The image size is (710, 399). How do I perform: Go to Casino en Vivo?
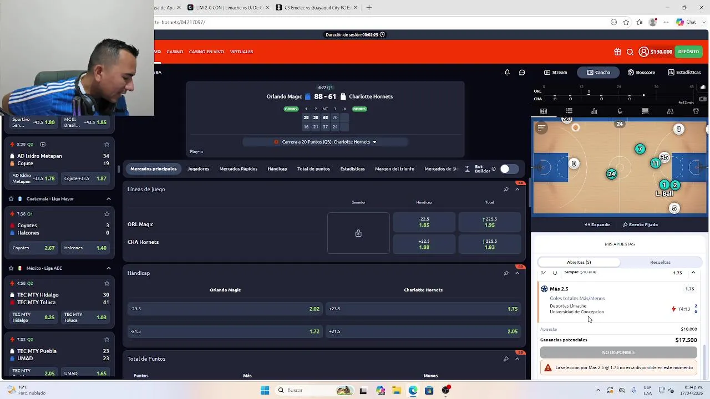[x=206, y=52]
